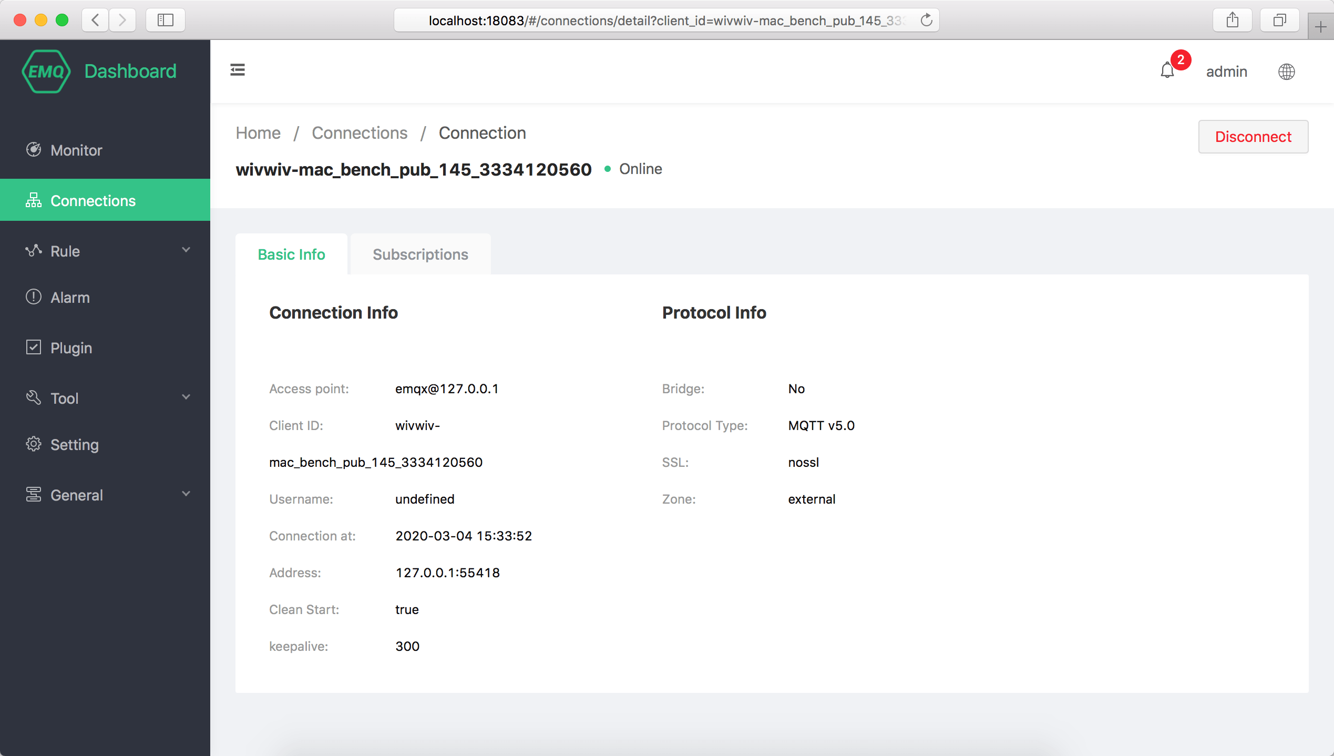Go to Home breadcrumb link
This screenshot has height=756, width=1334.
coord(258,133)
